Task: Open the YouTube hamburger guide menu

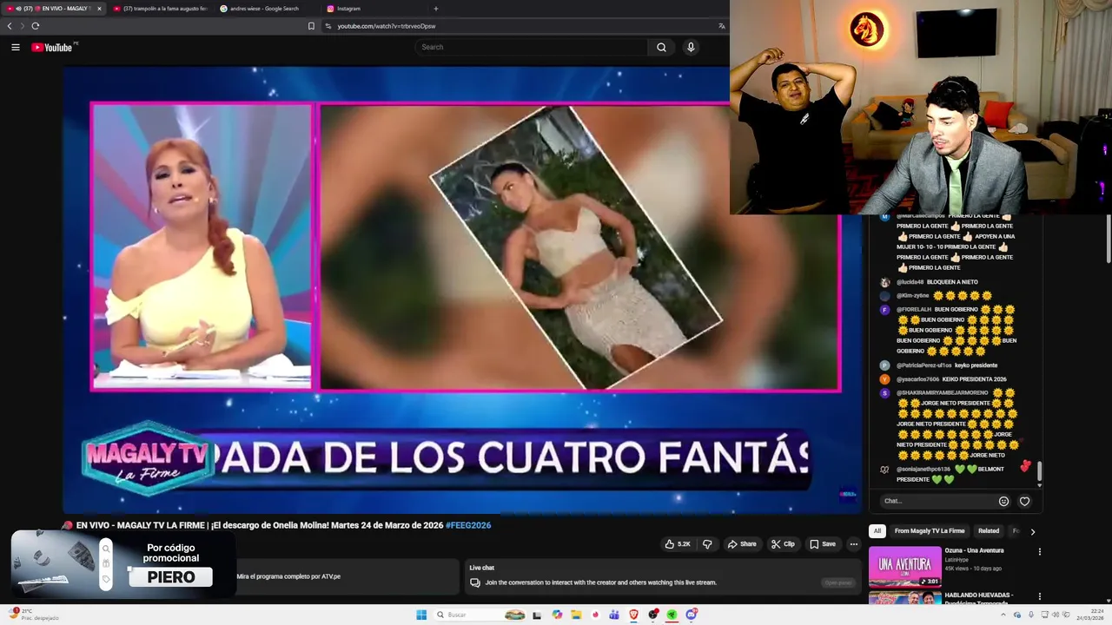Action: (x=15, y=47)
